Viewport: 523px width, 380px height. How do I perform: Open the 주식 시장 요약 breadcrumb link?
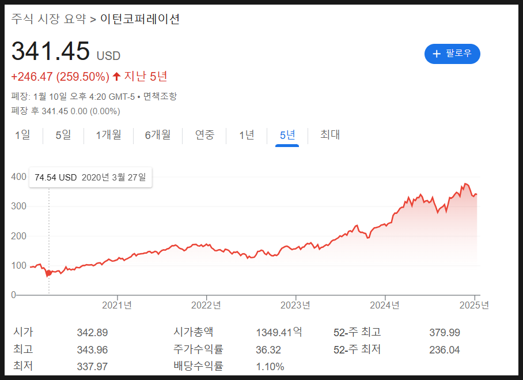[x=49, y=18]
